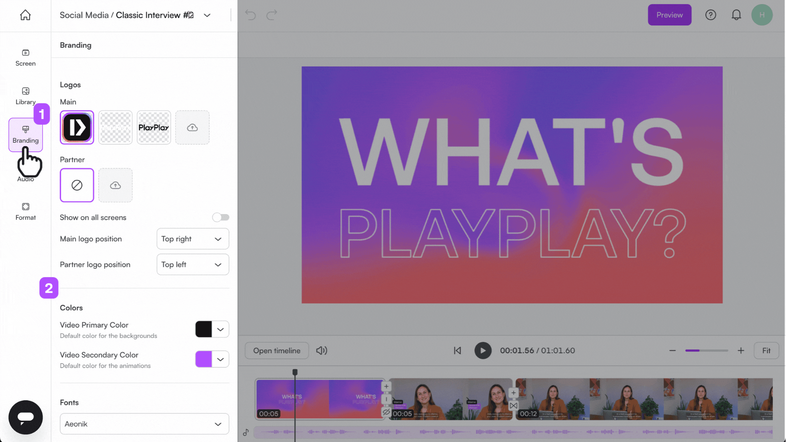
Task: Enable Show on all screens
Action: tap(220, 217)
